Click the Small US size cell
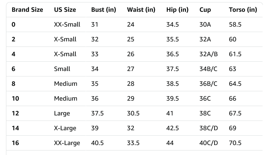Viewport: 268px width, 155px height. coord(62,69)
